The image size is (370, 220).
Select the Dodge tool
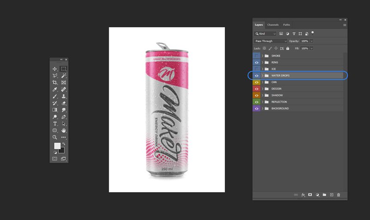55,117
